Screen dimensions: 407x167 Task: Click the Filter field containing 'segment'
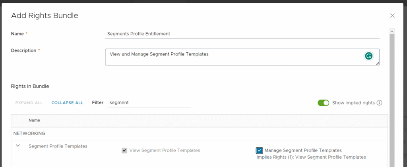[x=149, y=103]
